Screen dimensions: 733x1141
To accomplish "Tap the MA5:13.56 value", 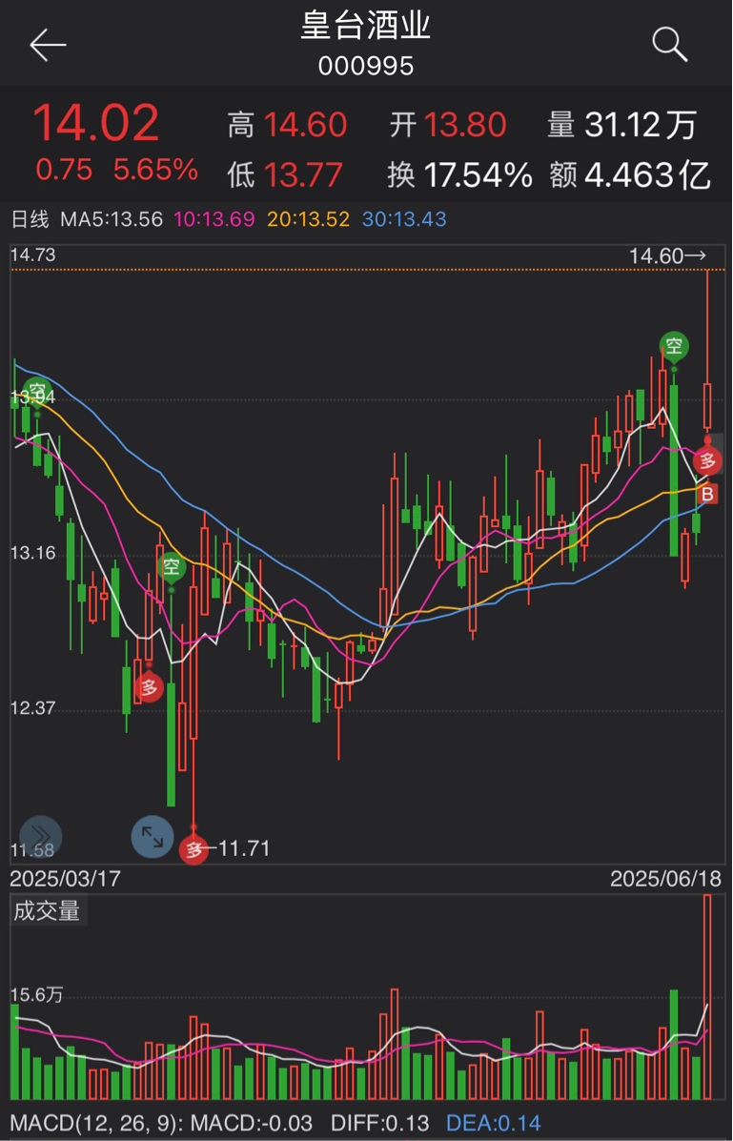I will pos(112,219).
